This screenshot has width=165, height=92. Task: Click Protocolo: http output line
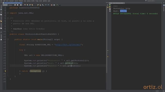click(x=122, y=8)
